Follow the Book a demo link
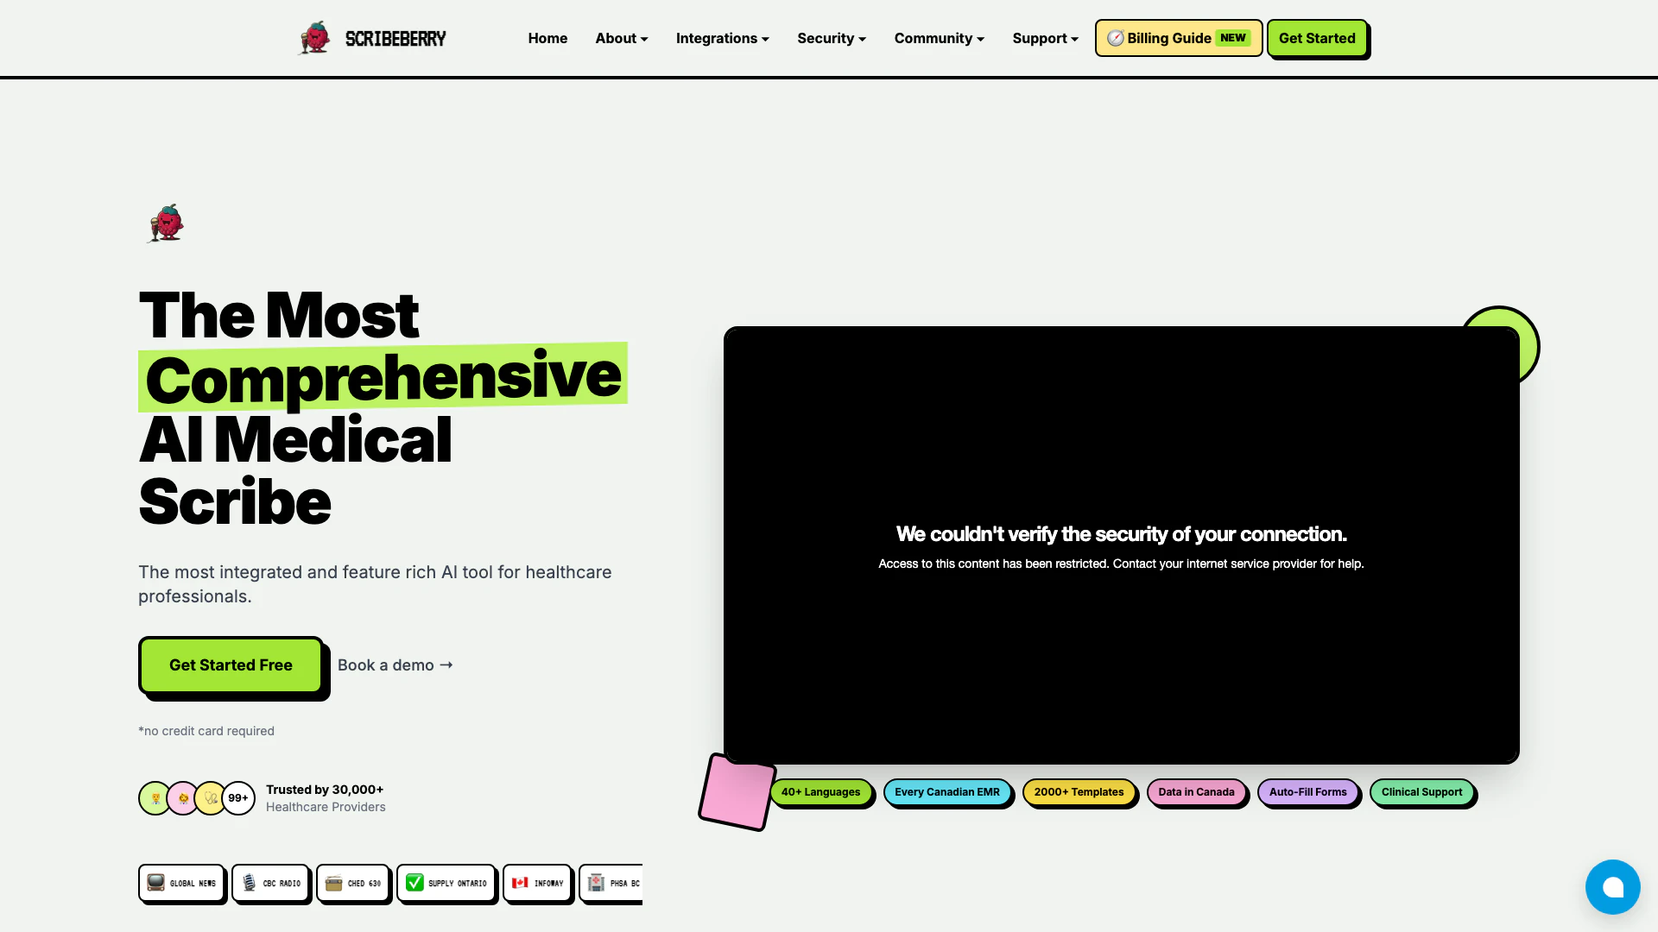1658x932 pixels. [x=395, y=664]
